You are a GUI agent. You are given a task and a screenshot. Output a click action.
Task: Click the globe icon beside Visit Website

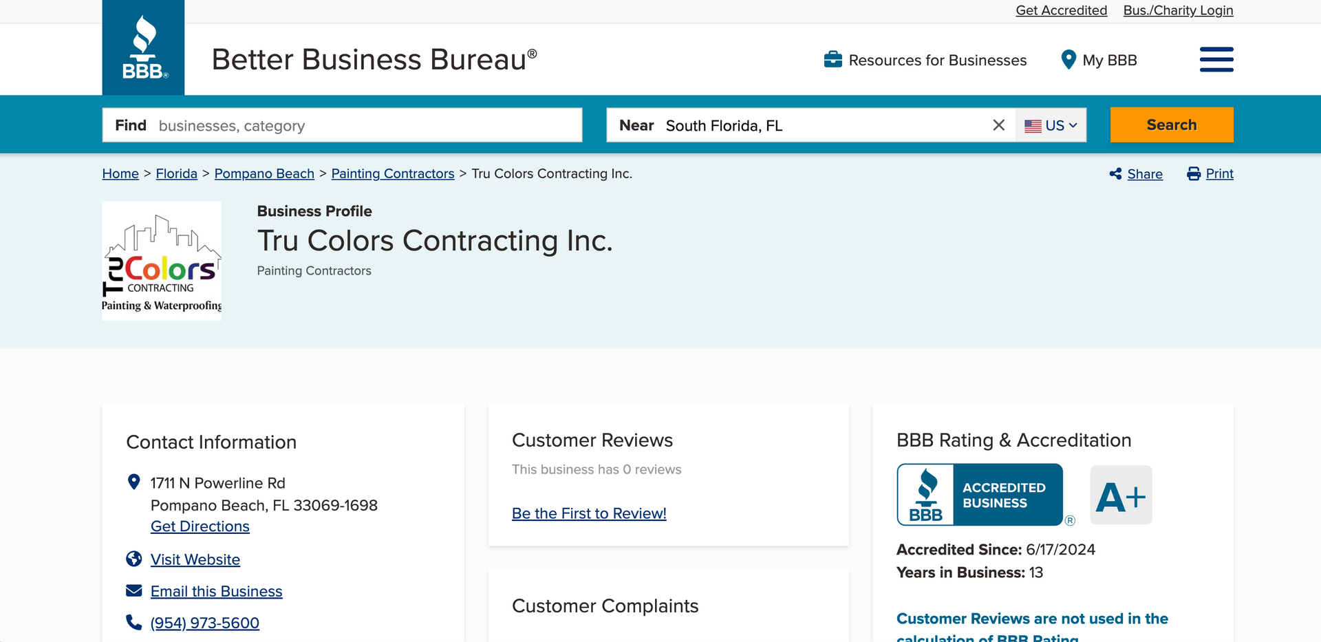pyautogui.click(x=133, y=559)
